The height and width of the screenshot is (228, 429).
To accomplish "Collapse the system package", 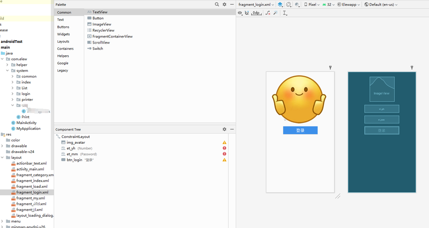I will 8,71.
